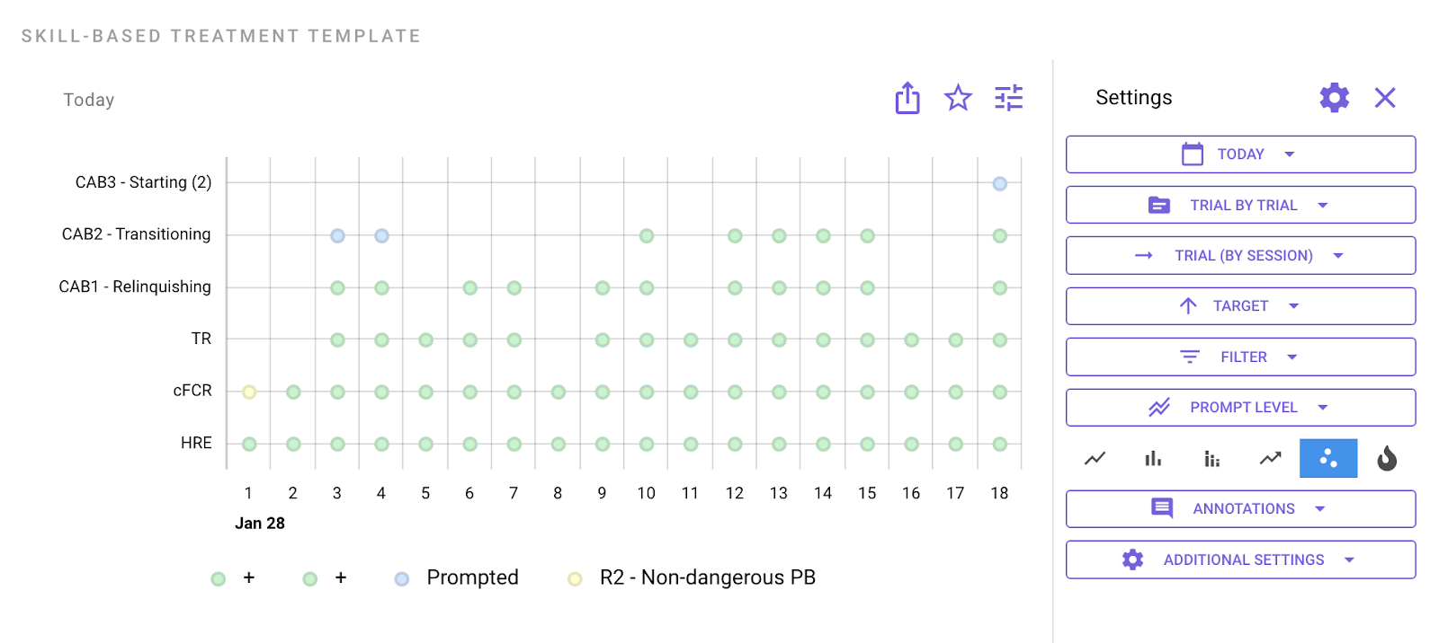
Task: Open the FILTER menu
Action: coord(1240,357)
